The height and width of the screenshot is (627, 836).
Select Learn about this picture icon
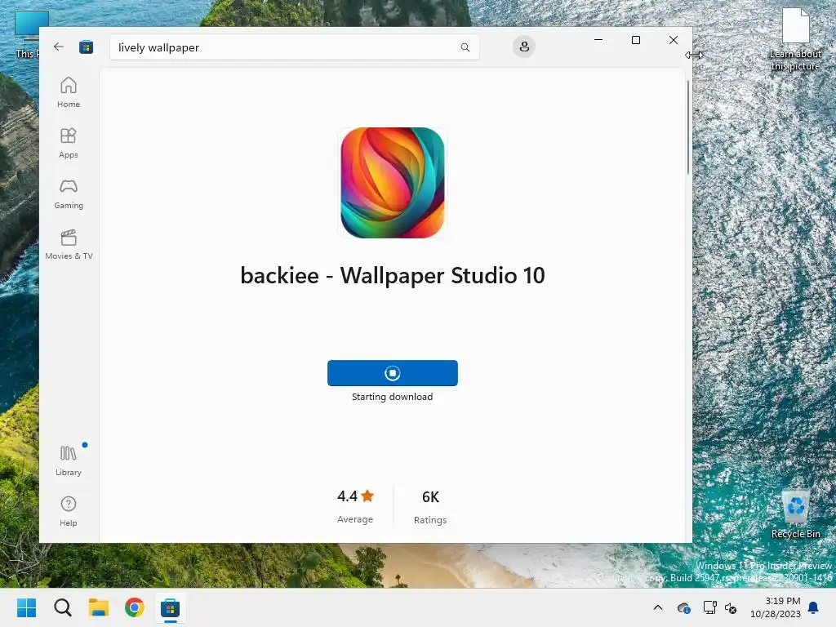coord(795,39)
